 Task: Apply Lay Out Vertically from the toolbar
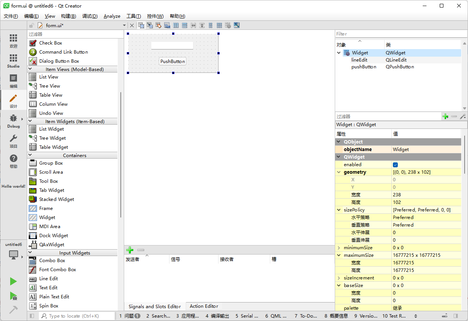tap(185, 25)
